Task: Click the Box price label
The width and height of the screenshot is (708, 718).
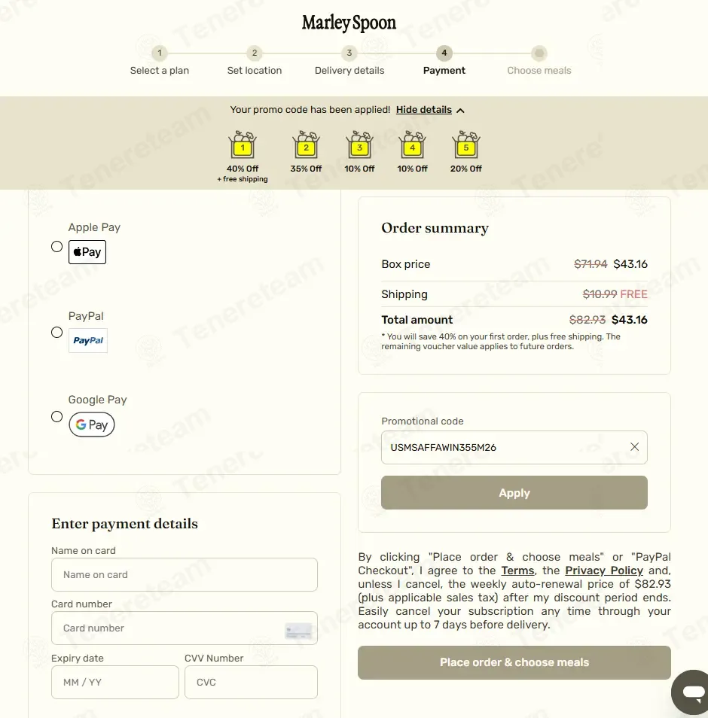Action: [405, 264]
